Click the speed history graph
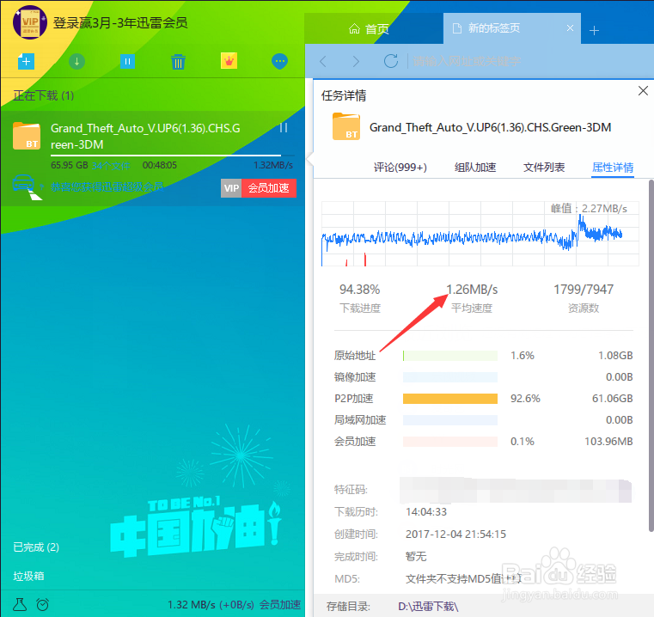The height and width of the screenshot is (617, 654). point(480,234)
